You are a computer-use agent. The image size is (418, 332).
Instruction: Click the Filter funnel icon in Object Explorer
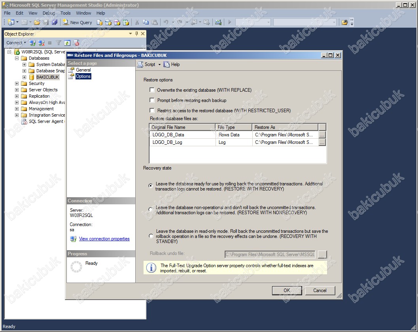pyautogui.click(x=59, y=43)
